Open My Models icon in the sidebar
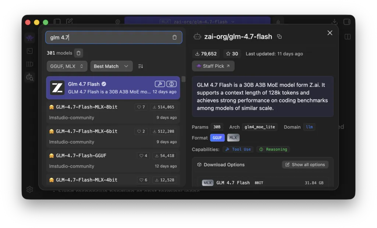 30,64
